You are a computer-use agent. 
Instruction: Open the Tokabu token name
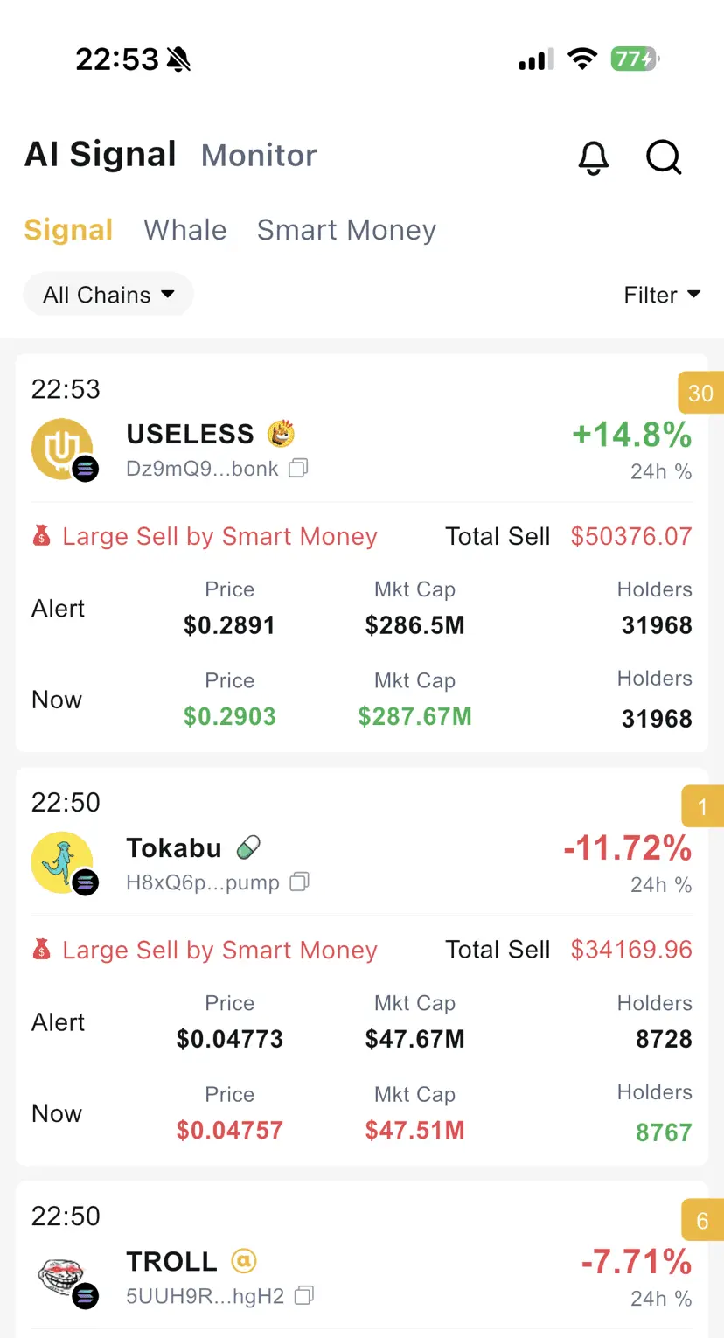[174, 847]
